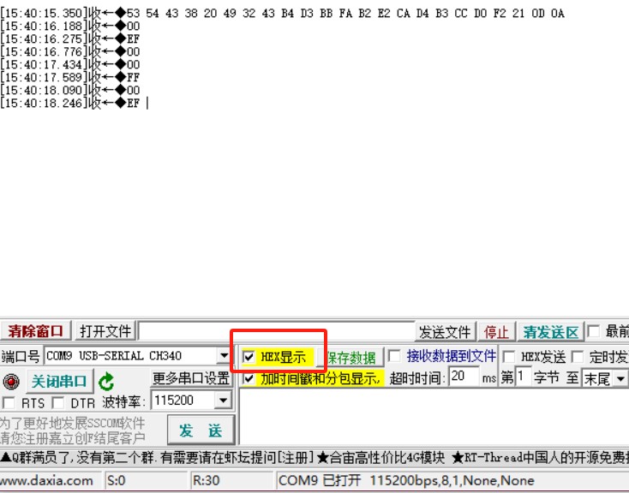Toggle the 加时间戳和分包显示 checkbox
This screenshot has height=493, width=629.
tap(249, 378)
